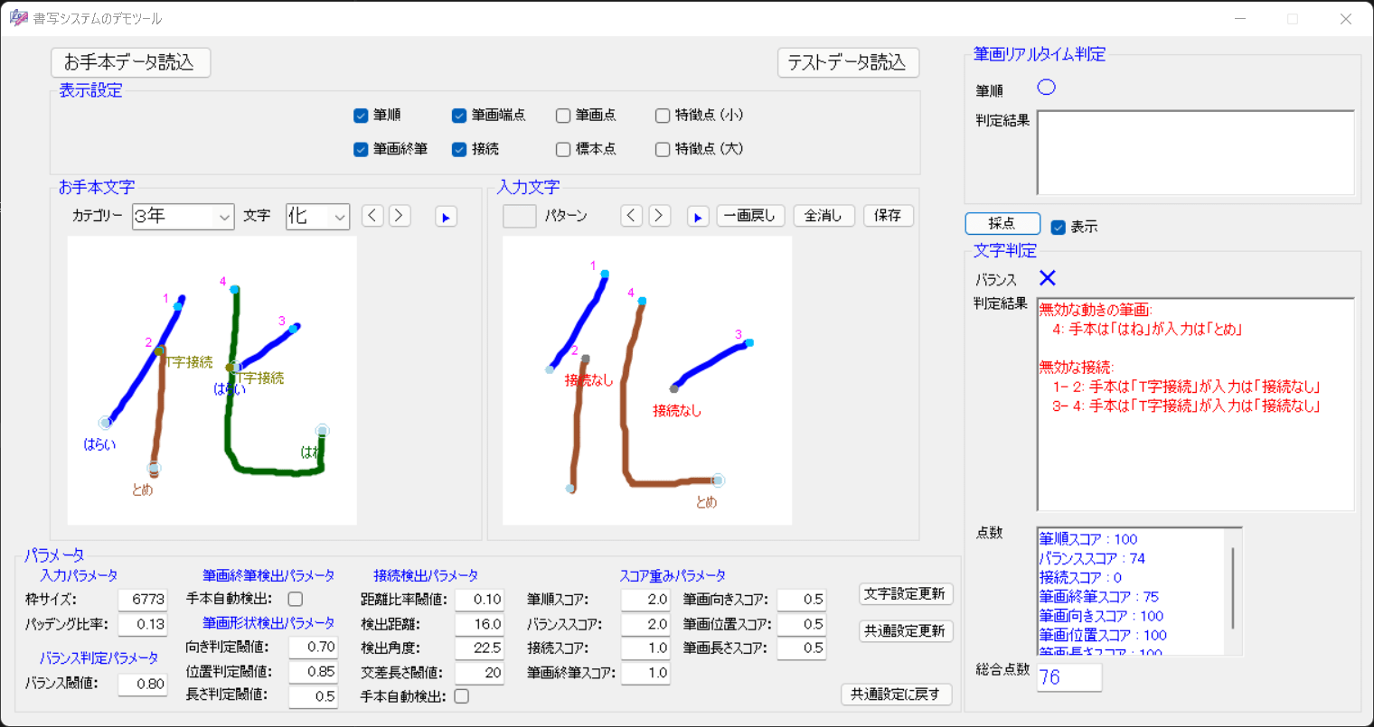Click 文字設定更新 button
Screen dimensions: 1374x727
tap(906, 594)
